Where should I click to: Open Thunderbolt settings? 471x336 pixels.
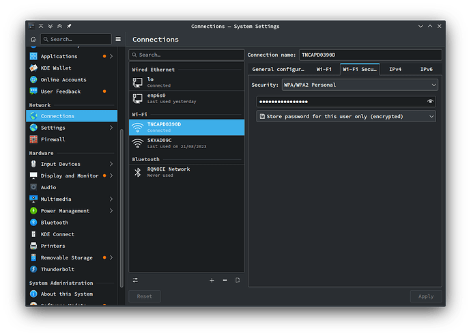click(x=72, y=270)
